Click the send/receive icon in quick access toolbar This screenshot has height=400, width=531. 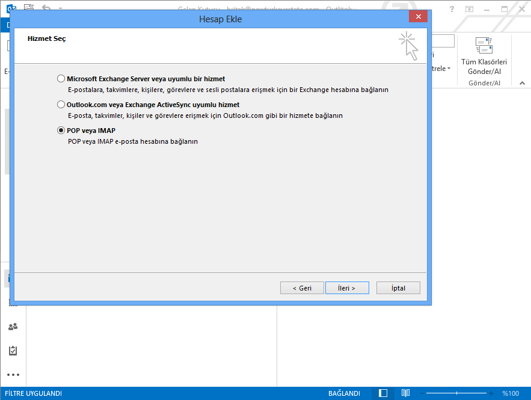(29, 7)
